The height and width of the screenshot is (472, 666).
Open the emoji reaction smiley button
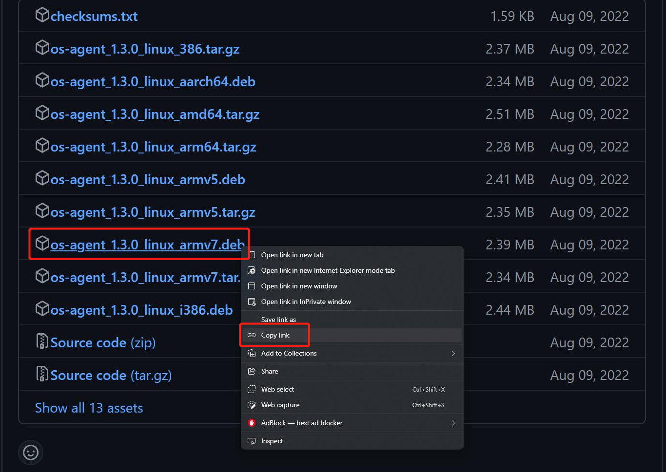(x=31, y=453)
